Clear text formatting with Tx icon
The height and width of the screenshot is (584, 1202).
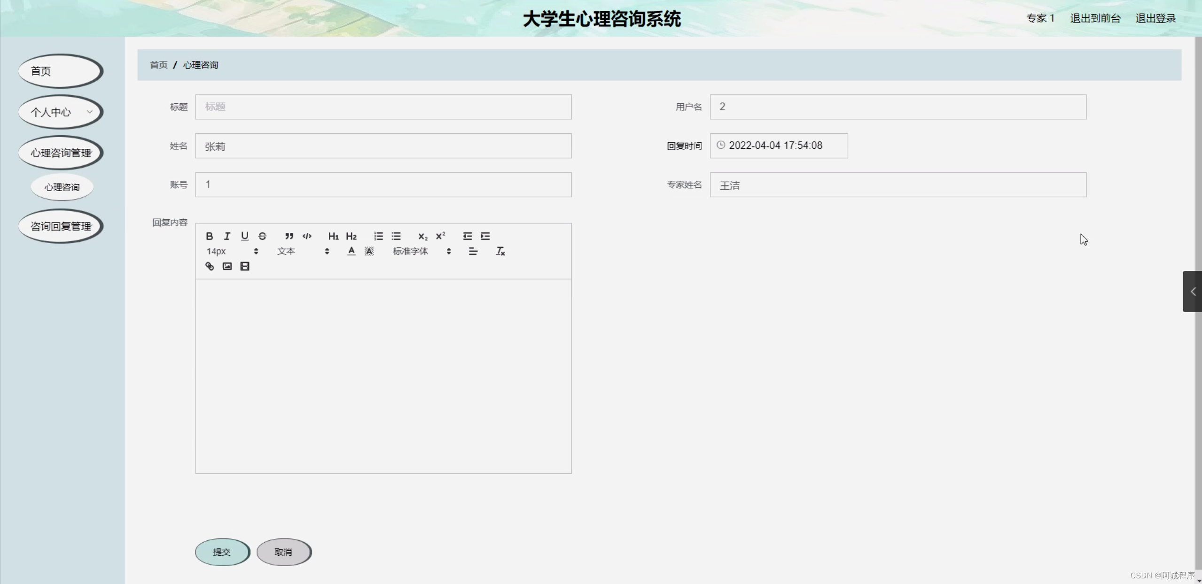pyautogui.click(x=500, y=251)
